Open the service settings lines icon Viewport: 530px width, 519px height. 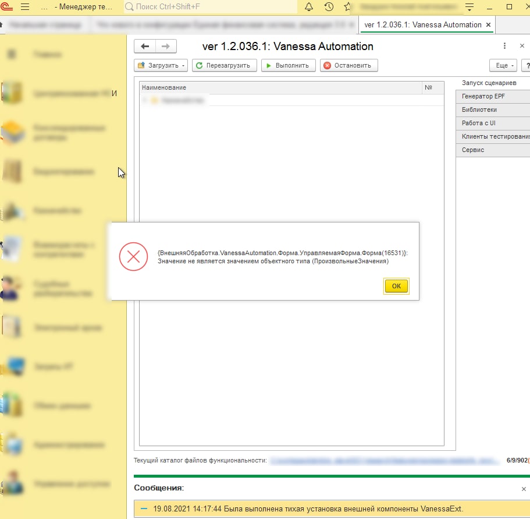(469, 7)
